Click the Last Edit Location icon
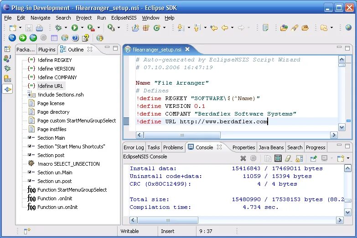The width and height of the screenshot is (357, 238). (213, 28)
